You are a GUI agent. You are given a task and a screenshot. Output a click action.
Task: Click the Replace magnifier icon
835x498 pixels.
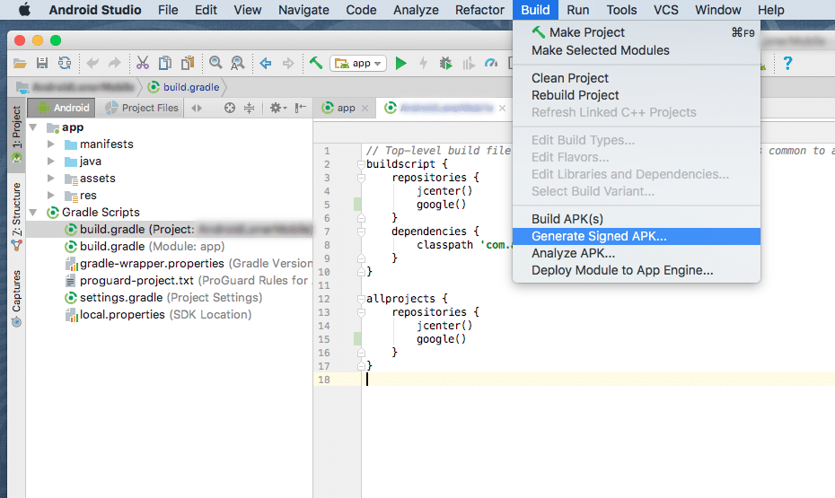tap(238, 64)
